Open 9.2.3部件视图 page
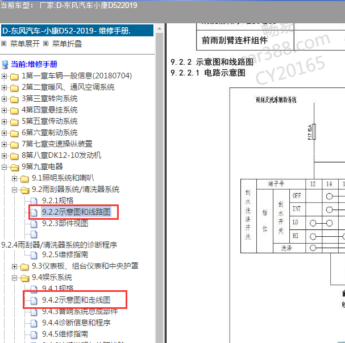The width and height of the screenshot is (345, 343). coord(65,223)
